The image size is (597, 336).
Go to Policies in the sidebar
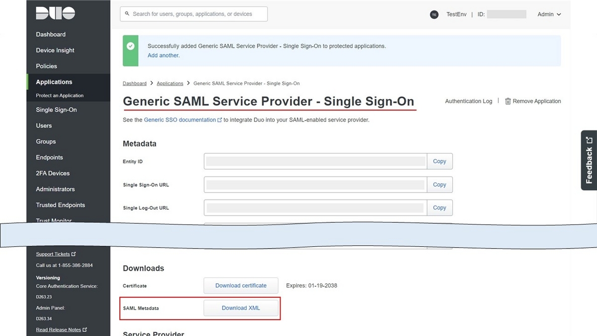coord(46,66)
